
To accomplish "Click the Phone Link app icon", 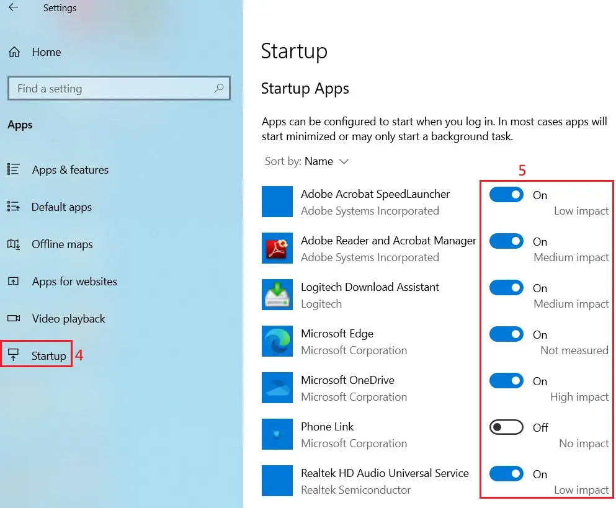I will [x=277, y=435].
